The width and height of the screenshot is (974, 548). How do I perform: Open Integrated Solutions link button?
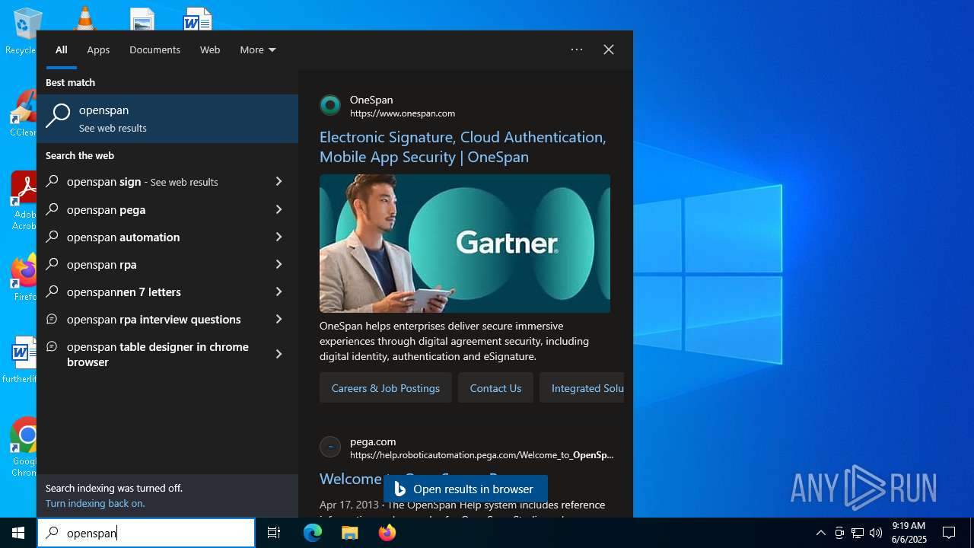coord(582,388)
